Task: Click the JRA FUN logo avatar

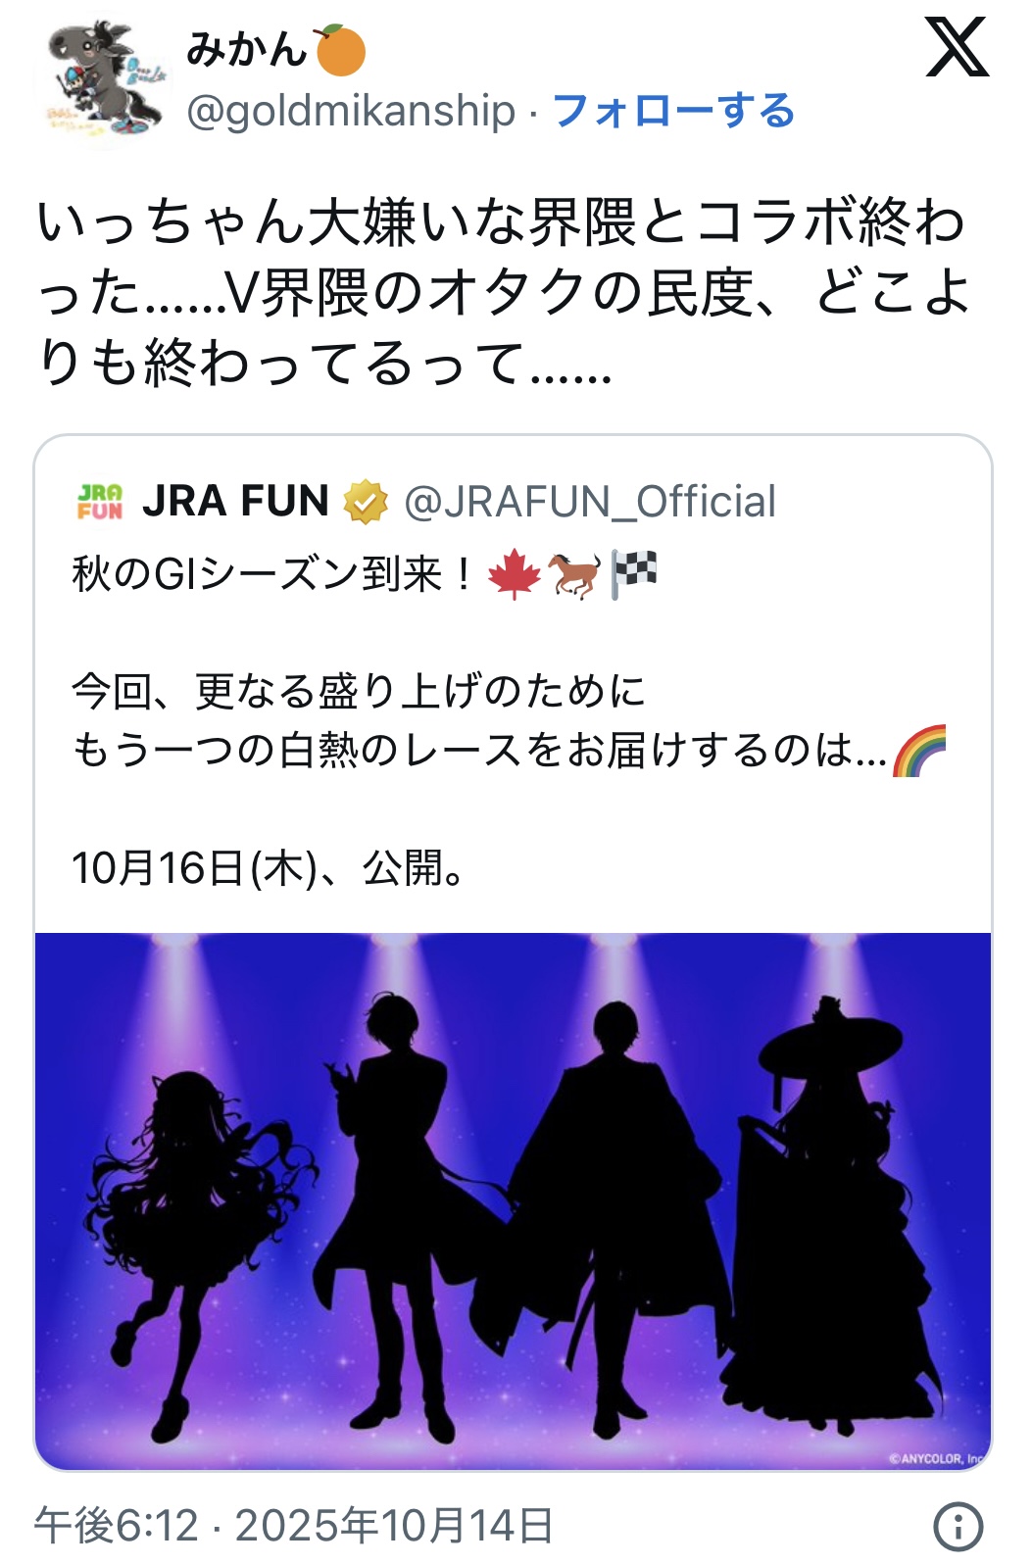Action: point(100,502)
